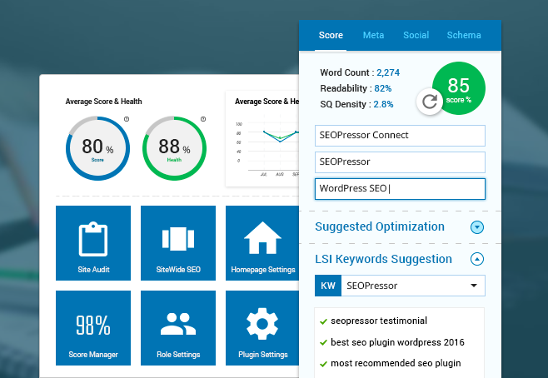The image size is (548, 378).
Task: Click the SQ Density value 2.8%
Action: [x=383, y=104]
